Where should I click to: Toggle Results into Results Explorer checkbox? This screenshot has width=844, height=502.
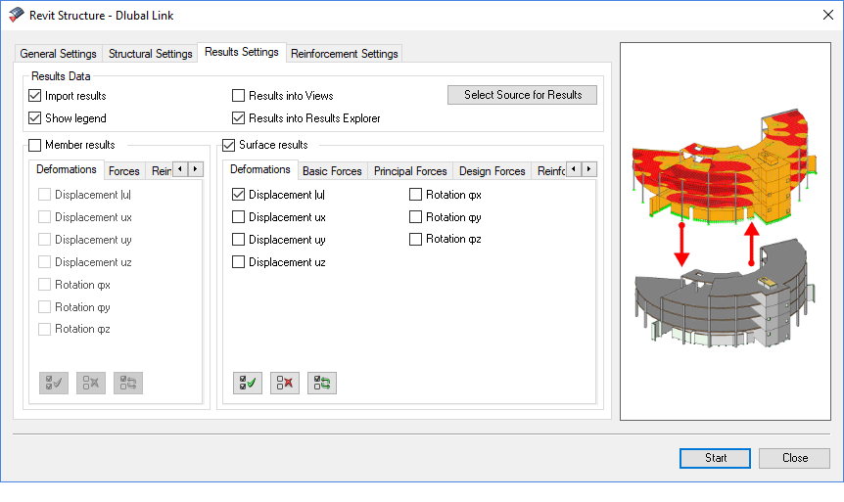click(x=239, y=118)
